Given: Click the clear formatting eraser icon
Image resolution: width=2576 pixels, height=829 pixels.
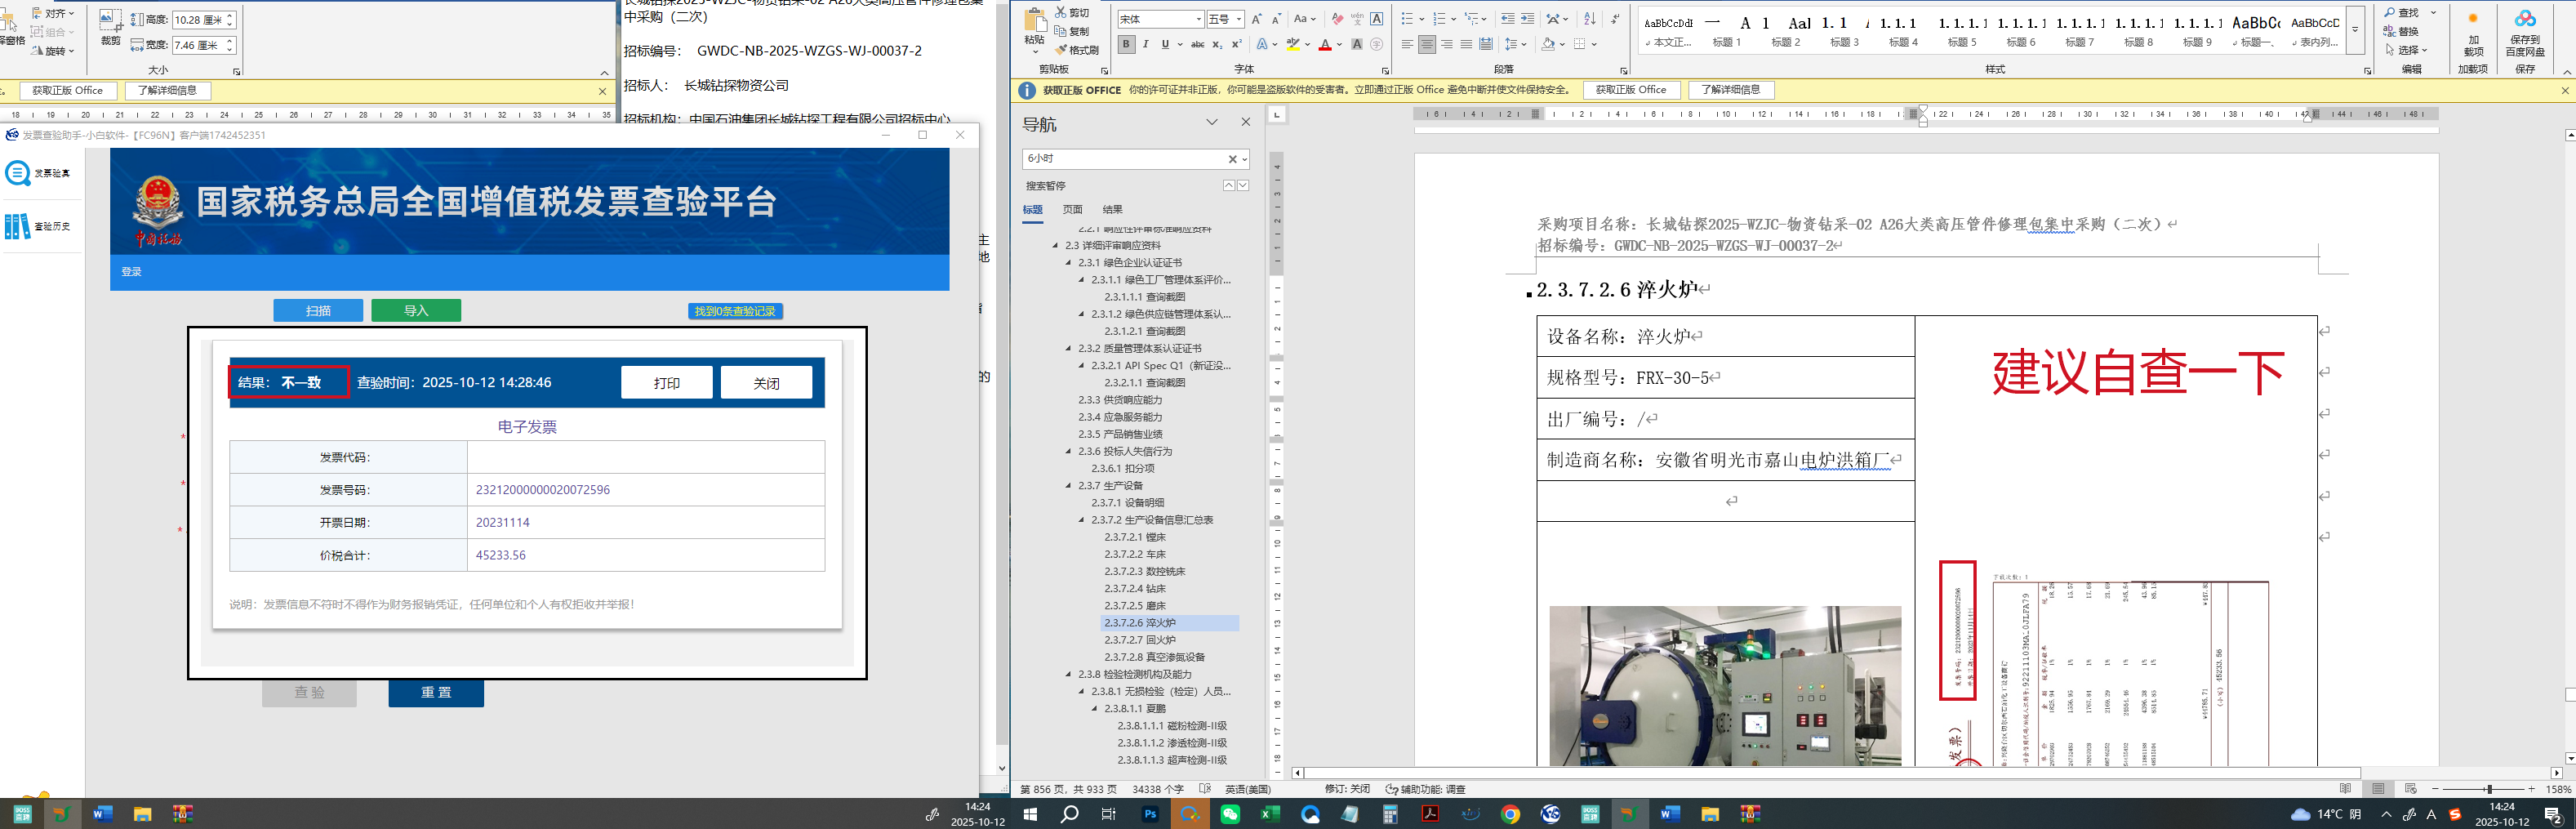Looking at the screenshot, I should (x=1337, y=19).
